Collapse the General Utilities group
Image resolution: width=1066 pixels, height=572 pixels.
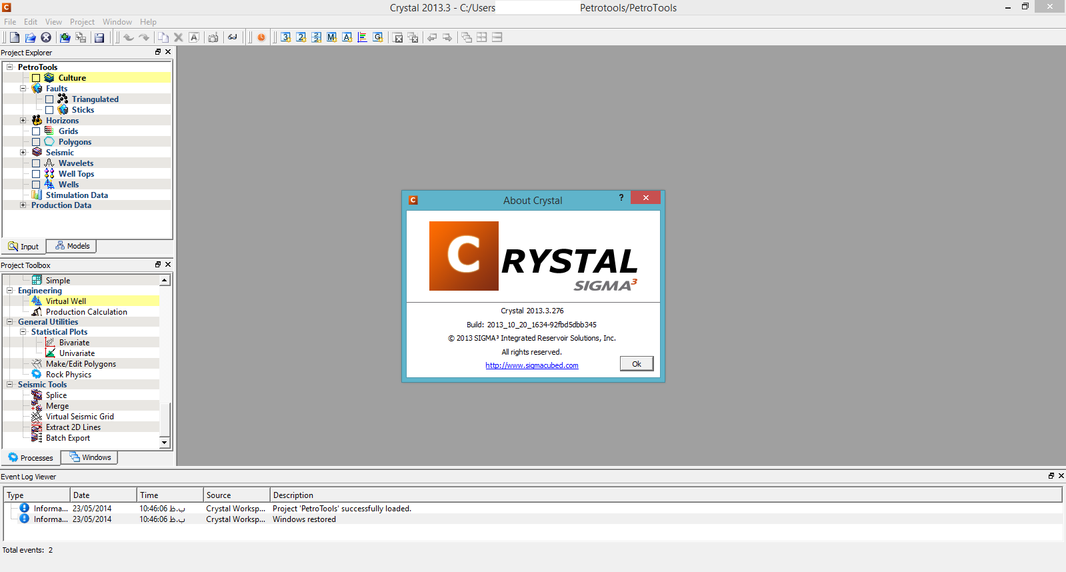coord(9,321)
